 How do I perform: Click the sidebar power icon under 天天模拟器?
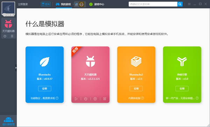(x=5, y=36)
